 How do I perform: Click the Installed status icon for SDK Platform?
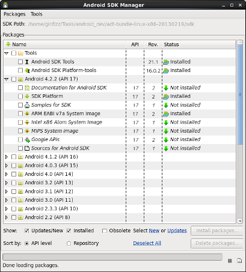[166, 97]
